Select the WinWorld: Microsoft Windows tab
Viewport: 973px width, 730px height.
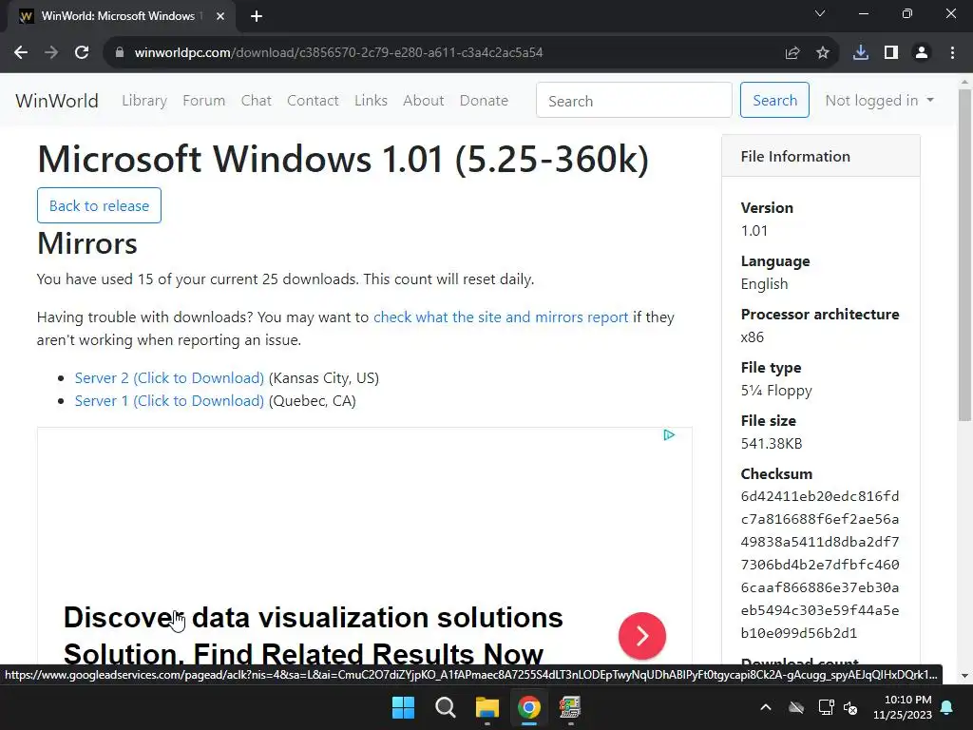tap(122, 16)
